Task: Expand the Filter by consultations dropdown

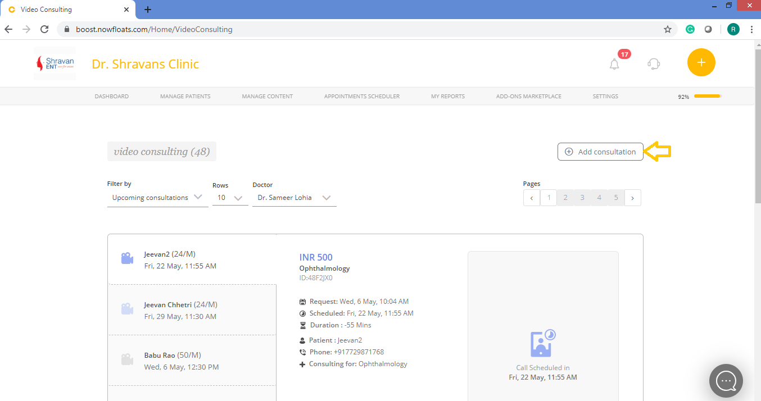Action: point(157,198)
